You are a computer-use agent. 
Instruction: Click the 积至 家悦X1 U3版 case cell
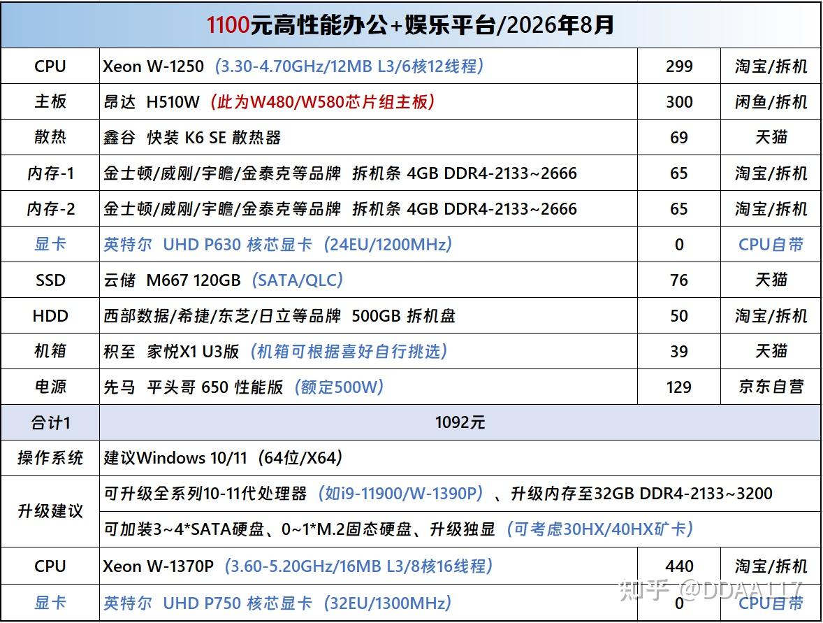(x=368, y=352)
